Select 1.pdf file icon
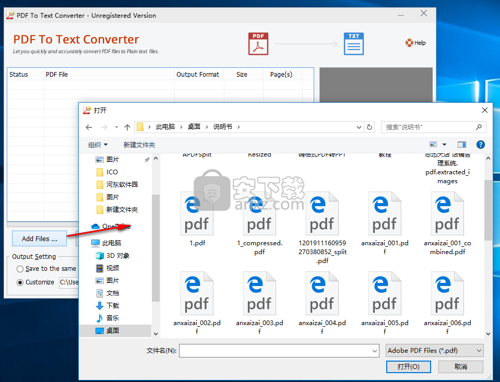Image resolution: width=500 pixels, height=382 pixels. point(197,213)
